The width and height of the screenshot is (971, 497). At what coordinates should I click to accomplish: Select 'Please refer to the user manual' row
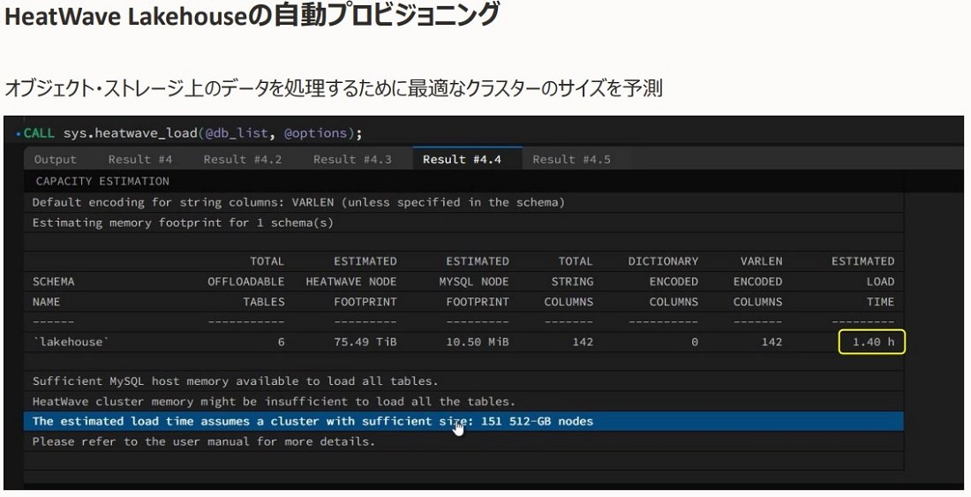coord(463,441)
